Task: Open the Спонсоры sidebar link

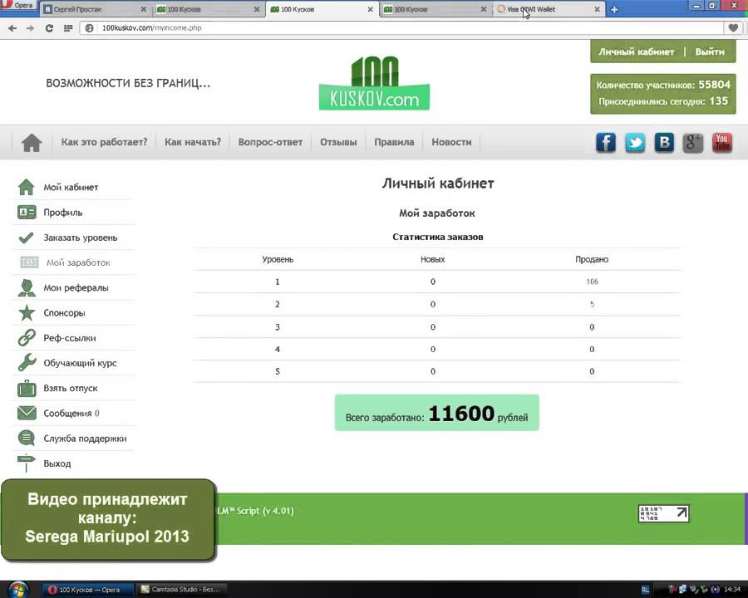Action: [x=64, y=313]
